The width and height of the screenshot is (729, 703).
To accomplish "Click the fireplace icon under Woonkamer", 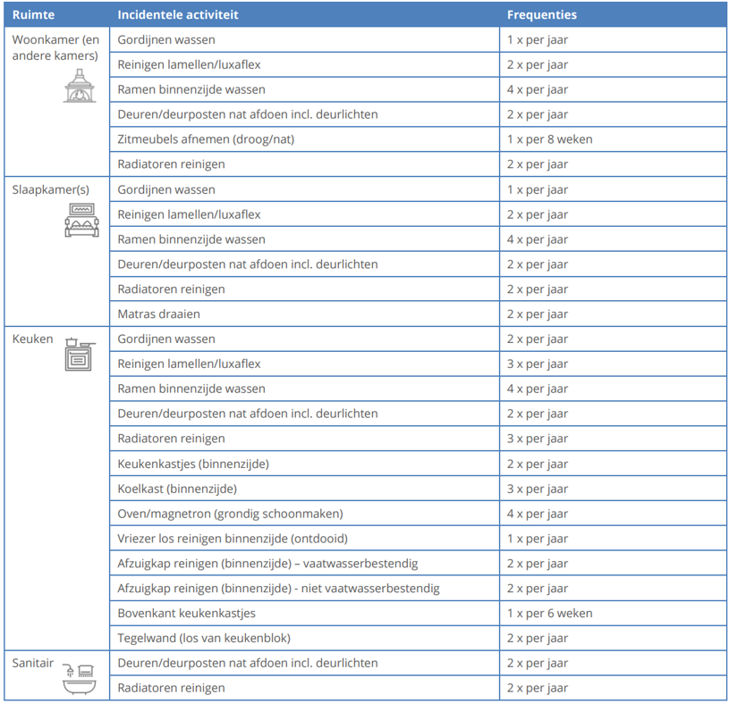I will point(79,86).
